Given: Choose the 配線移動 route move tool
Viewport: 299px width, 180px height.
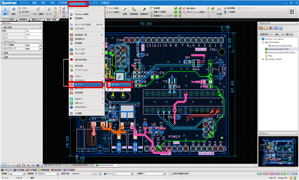Looking at the screenshot, I should click(134, 11).
